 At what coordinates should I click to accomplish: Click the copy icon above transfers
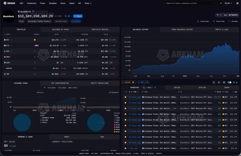pos(234,82)
